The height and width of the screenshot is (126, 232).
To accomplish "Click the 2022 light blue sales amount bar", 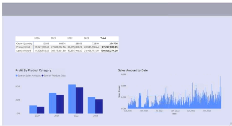I will pos(72,99).
